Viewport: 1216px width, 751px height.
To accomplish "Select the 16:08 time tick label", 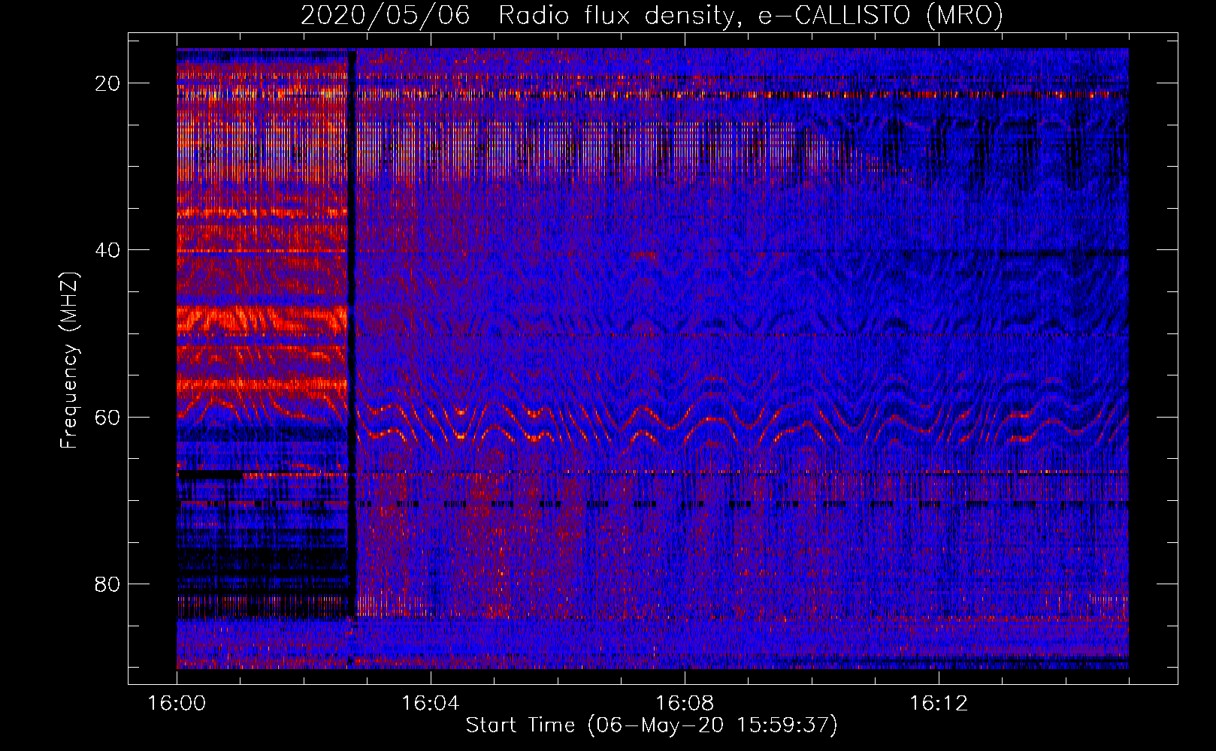I will point(684,704).
